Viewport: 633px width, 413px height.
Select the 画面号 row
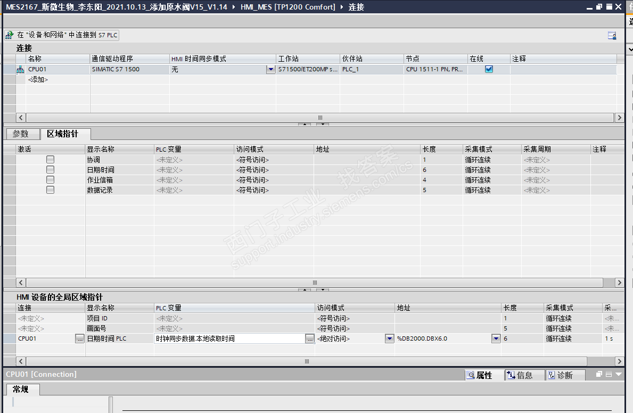point(96,328)
